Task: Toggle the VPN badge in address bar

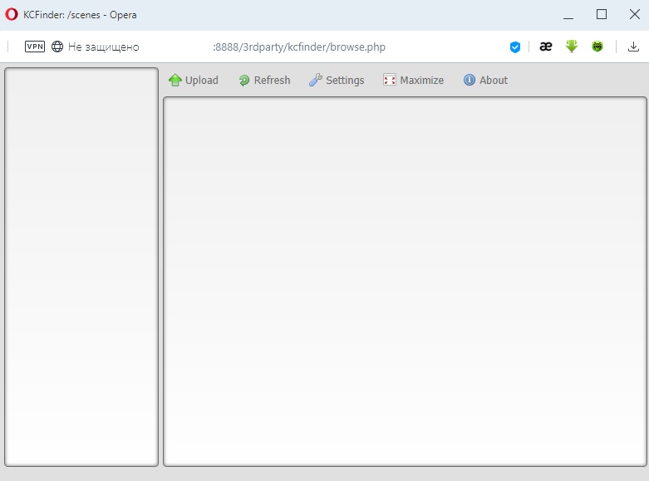Action: [35, 47]
